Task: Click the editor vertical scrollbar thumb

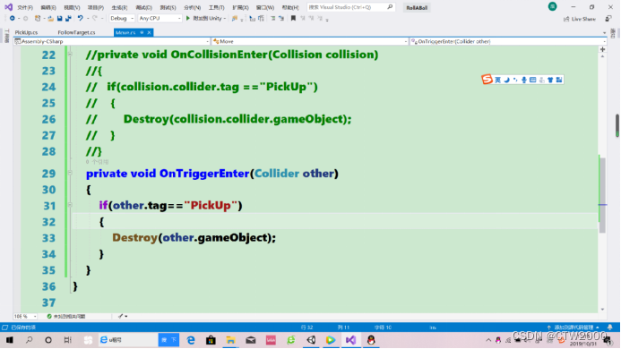Action: point(602,195)
